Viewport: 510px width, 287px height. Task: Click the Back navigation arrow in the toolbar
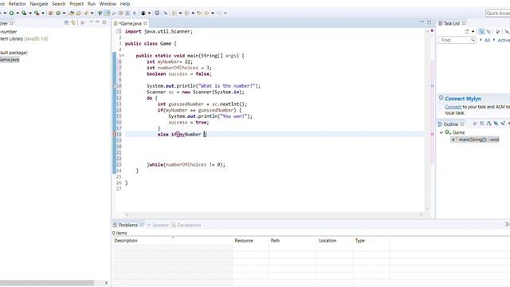coord(206,13)
